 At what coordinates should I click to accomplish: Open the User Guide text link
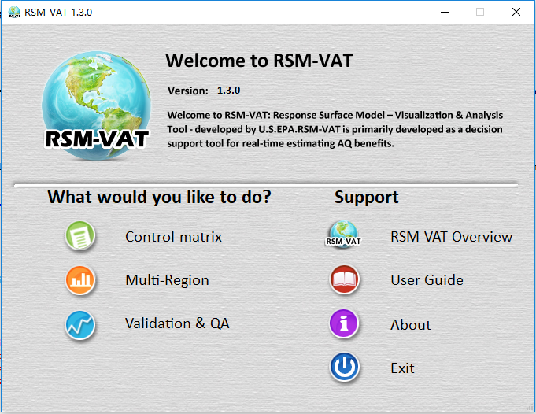click(x=427, y=280)
